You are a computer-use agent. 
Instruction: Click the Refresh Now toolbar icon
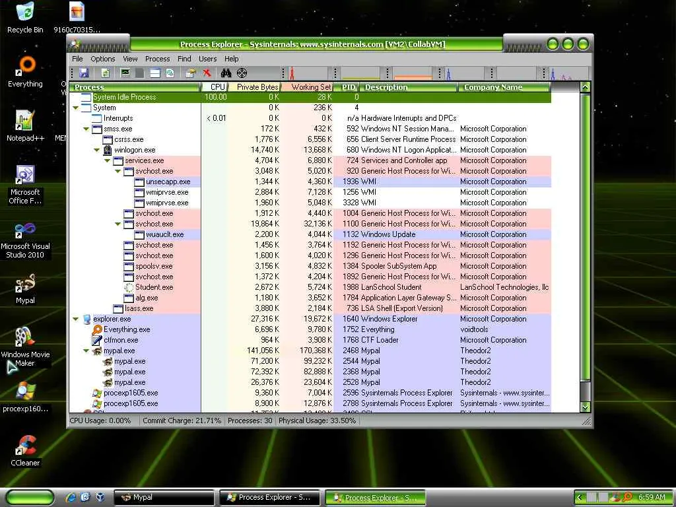[x=106, y=73]
